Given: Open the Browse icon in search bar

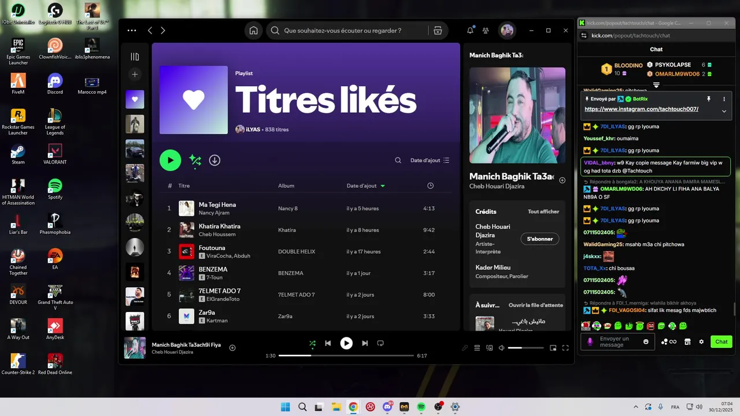Looking at the screenshot, I should 438,31.
